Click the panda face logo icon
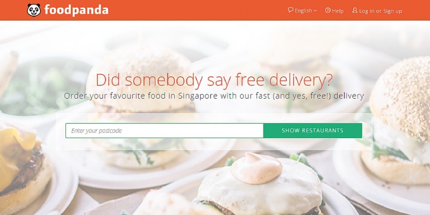 point(34,10)
